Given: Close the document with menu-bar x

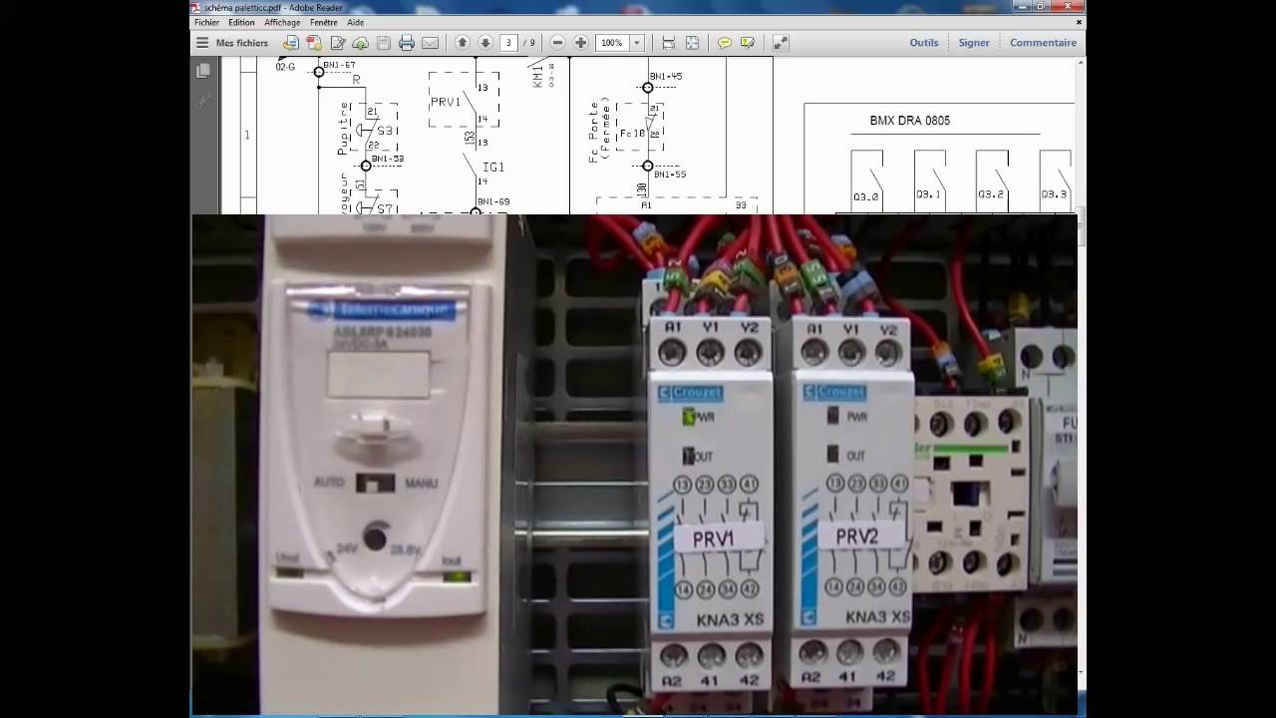Looking at the screenshot, I should (1079, 21).
